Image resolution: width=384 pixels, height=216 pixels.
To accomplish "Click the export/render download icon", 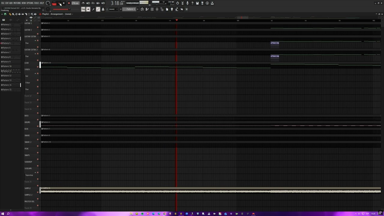I will click(212, 3).
